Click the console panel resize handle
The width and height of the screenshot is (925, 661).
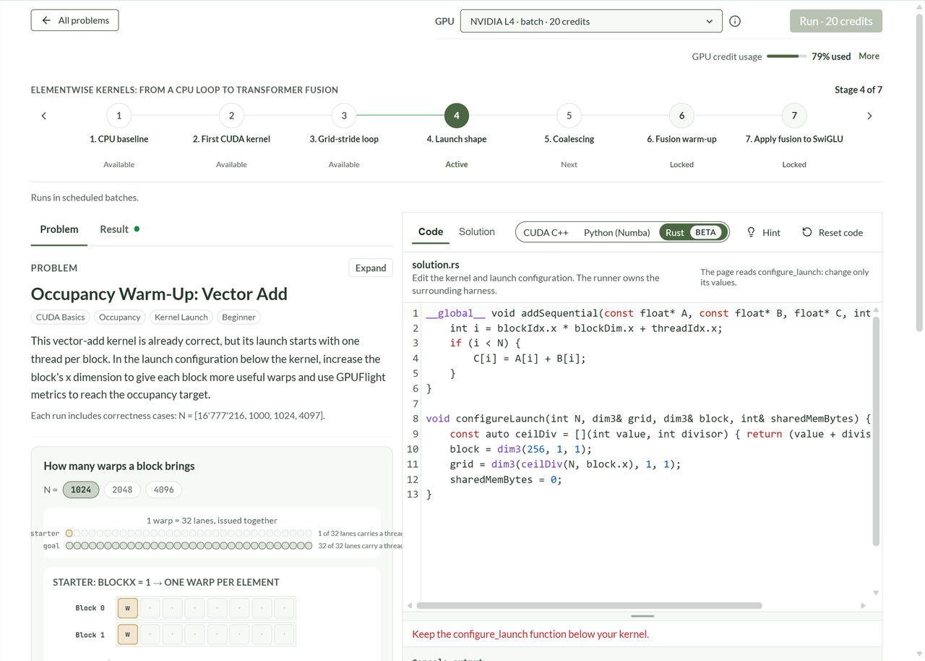pos(642,616)
